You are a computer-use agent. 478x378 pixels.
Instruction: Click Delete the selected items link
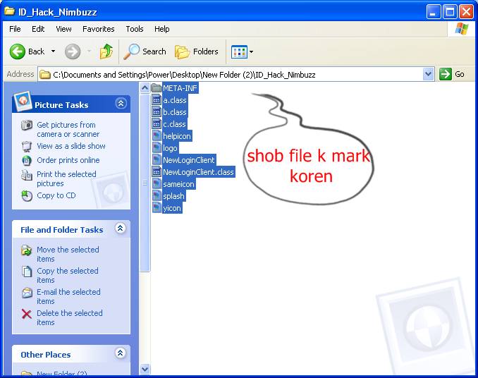[70, 317]
